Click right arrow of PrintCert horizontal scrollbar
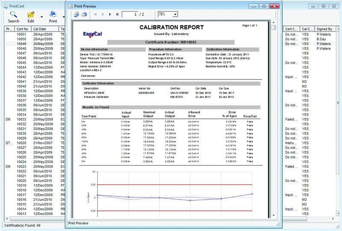Image resolution: width=342 pixels, height=231 pixels. coord(333,219)
